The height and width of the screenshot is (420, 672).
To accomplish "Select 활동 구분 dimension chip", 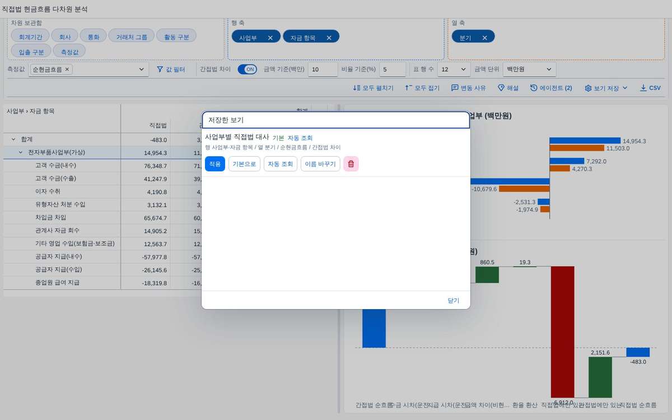I will (x=176, y=37).
